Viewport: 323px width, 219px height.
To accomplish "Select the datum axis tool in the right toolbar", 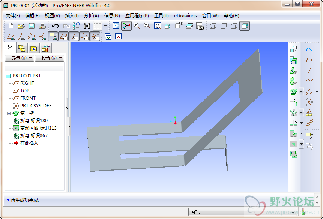I will [x=309, y=70].
